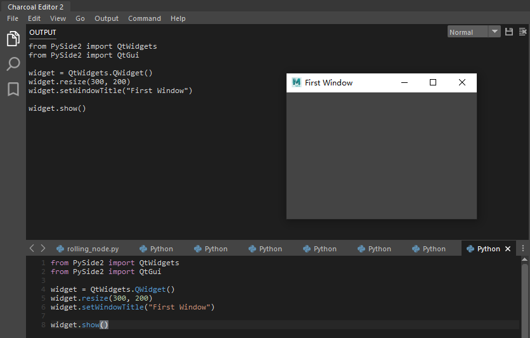Click output line widget.show()
530x338 pixels.
click(x=57, y=108)
